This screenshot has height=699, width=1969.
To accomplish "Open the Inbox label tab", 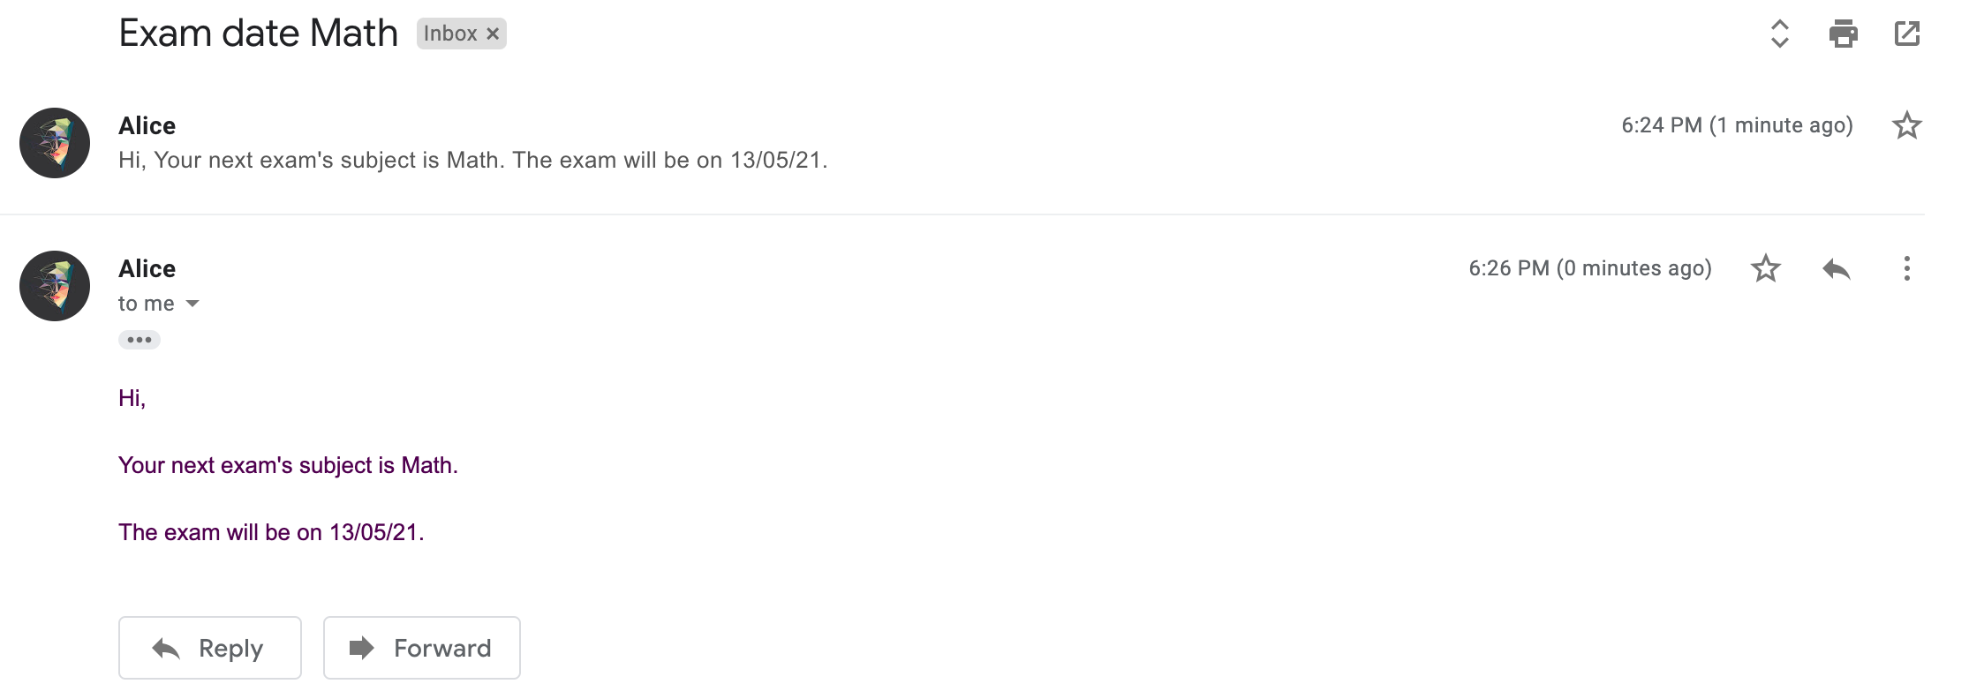I will click(452, 34).
